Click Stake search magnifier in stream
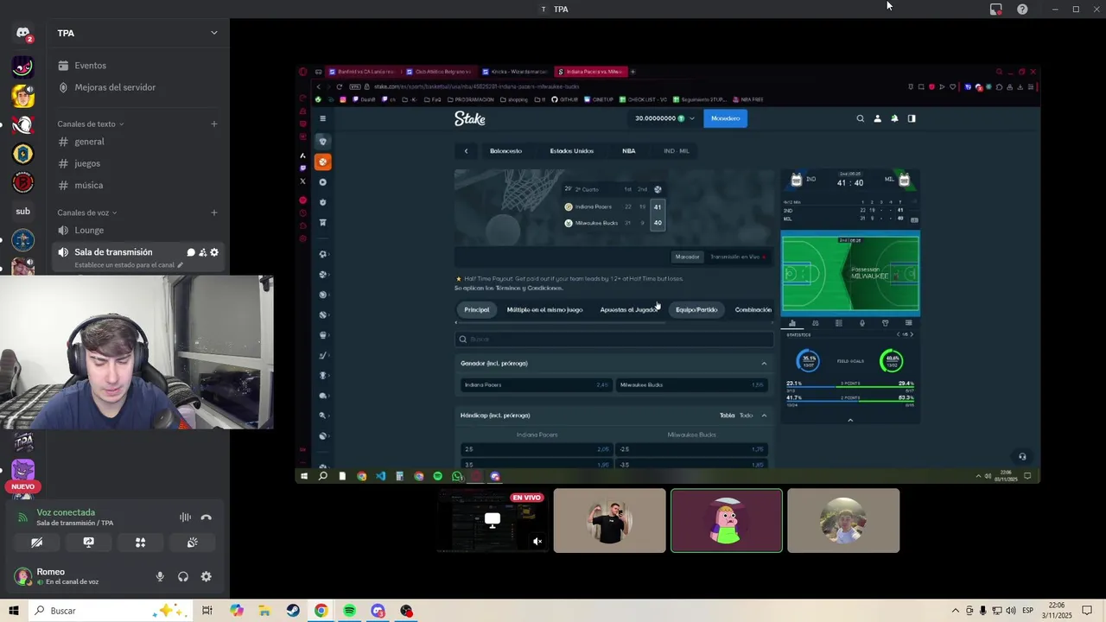This screenshot has height=622, width=1106. (x=860, y=118)
